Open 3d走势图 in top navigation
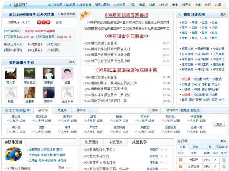The height and width of the screenshot is (171, 229). tap(119, 5)
